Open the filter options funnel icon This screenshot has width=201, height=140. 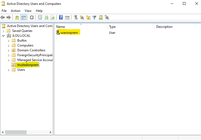(x=94, y=18)
